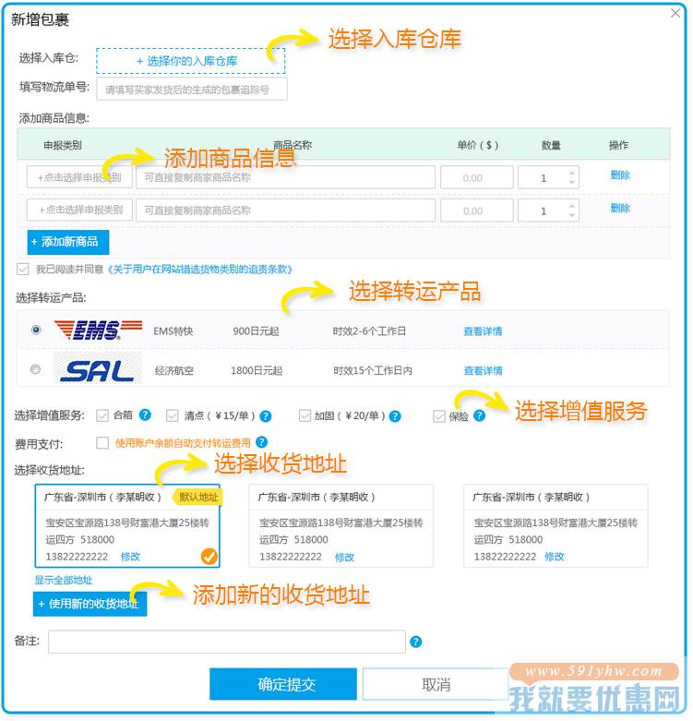Image resolution: width=693 pixels, height=721 pixels.
Task: Decrease quantity in second product row
Action: (x=572, y=215)
